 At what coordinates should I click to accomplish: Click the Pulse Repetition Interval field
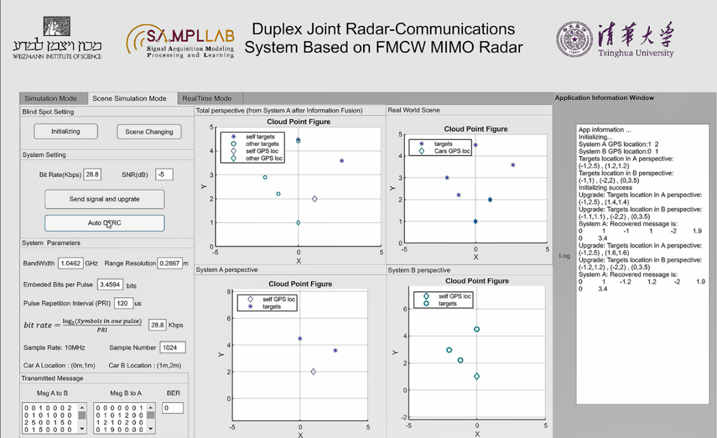pos(124,303)
